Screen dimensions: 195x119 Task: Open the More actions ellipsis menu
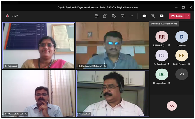pos(131,16)
